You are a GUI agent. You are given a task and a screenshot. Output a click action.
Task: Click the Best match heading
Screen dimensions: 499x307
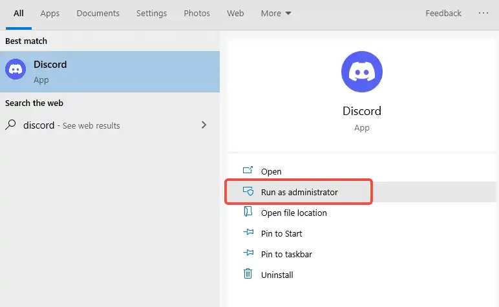(26, 41)
